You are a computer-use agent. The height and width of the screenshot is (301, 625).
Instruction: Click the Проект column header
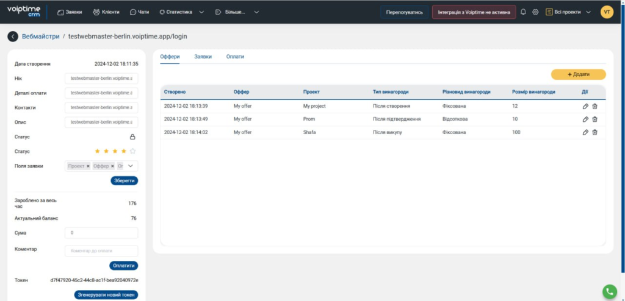coord(311,92)
